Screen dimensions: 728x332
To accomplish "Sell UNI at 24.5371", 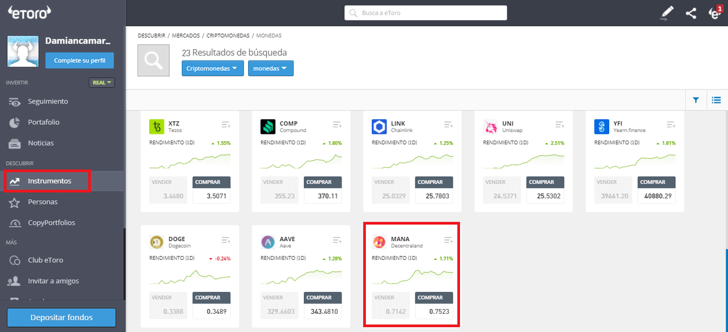I will 502,190.
